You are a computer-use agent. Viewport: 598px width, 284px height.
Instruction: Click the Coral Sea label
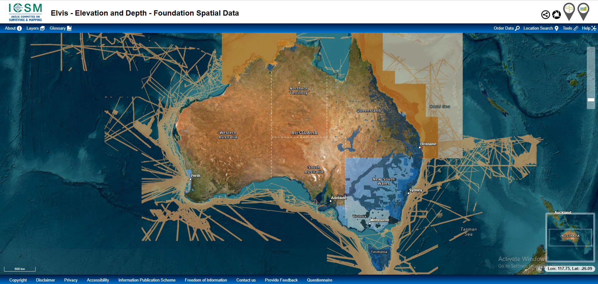(x=440, y=107)
